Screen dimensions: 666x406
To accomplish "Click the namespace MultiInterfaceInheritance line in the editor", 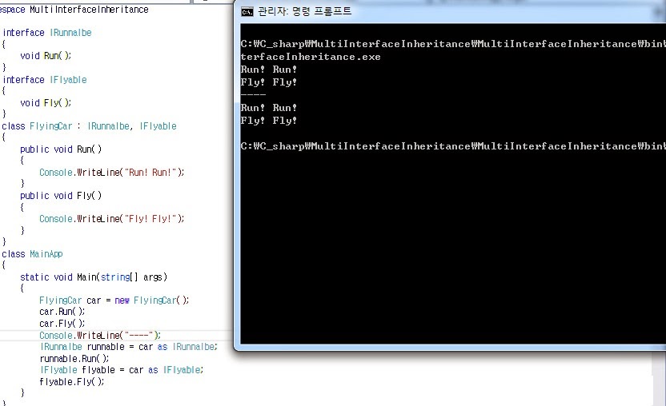I will point(74,10).
